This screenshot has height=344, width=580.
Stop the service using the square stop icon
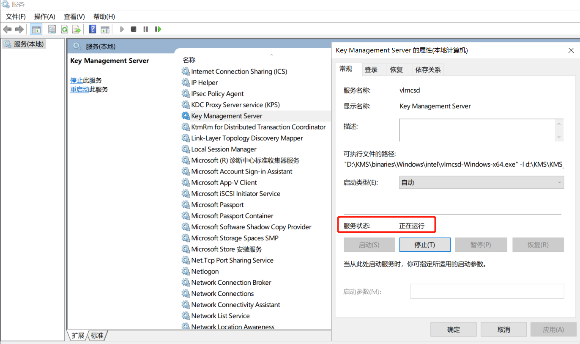pyautogui.click(x=133, y=29)
